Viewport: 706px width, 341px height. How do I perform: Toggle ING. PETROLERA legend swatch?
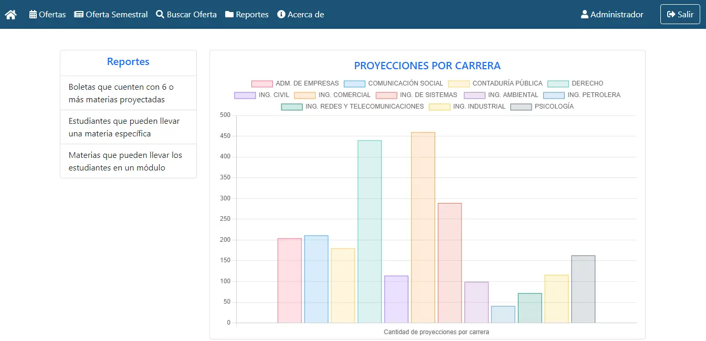(x=554, y=95)
